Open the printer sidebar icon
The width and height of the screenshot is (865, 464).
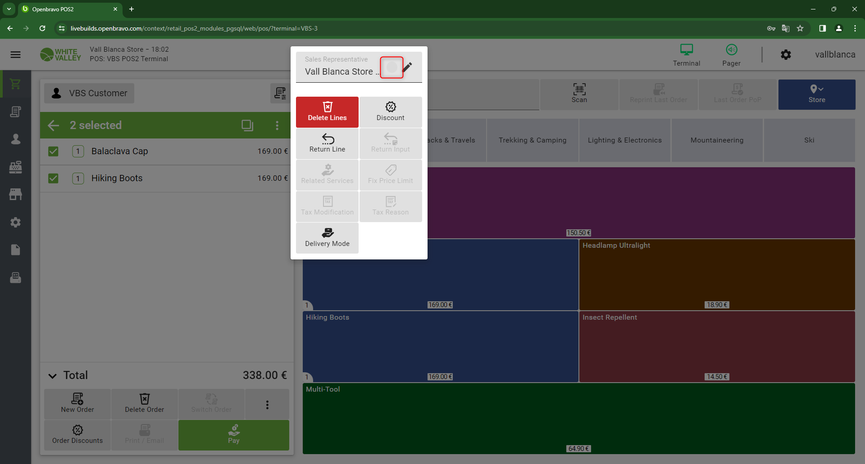pyautogui.click(x=16, y=277)
